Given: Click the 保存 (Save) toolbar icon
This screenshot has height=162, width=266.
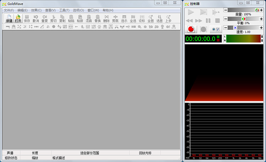Looking at the screenshot, I should click(27, 19).
